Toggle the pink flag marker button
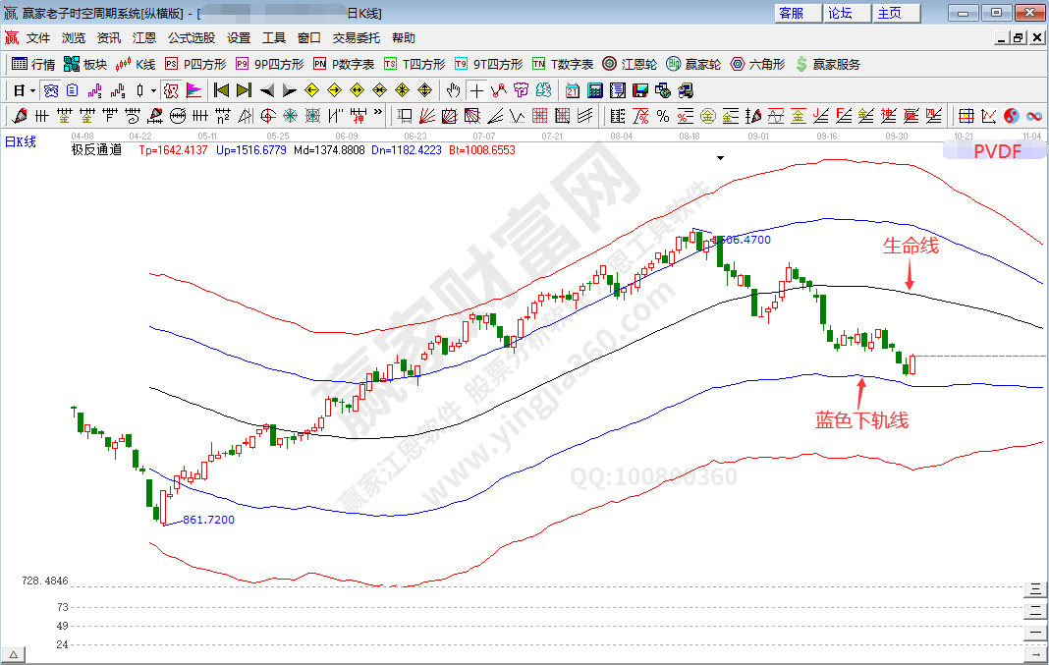1049x665 pixels. (x=193, y=90)
